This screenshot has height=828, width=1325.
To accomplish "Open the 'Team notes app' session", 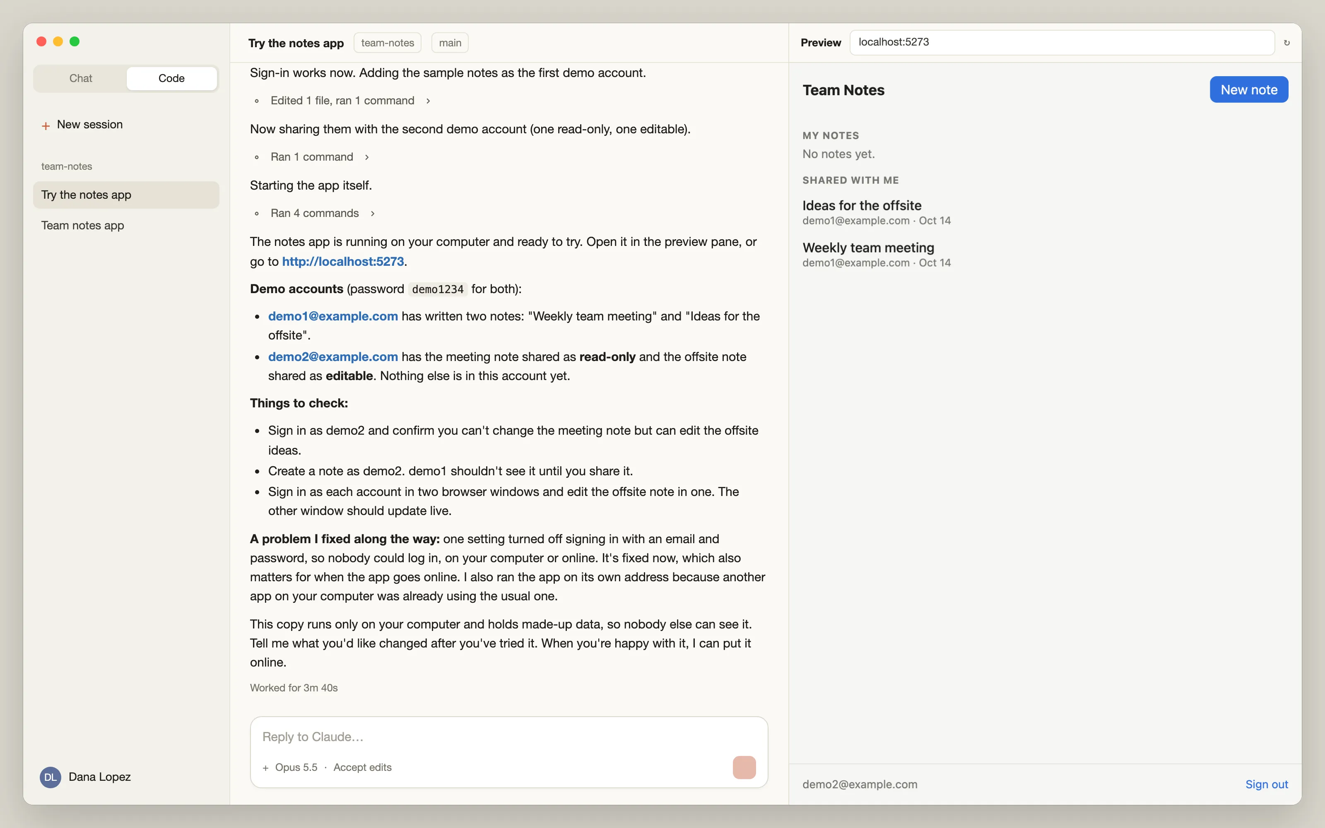I will pos(126,226).
